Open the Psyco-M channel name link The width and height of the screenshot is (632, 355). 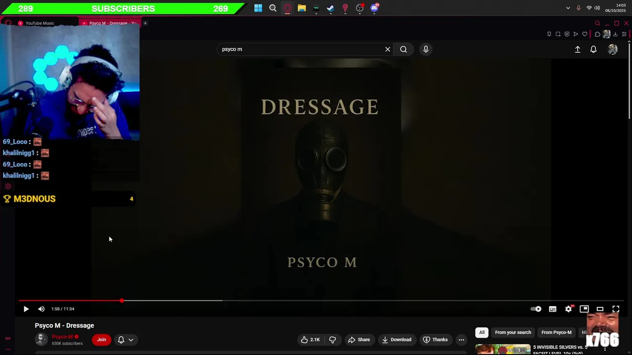click(62, 337)
